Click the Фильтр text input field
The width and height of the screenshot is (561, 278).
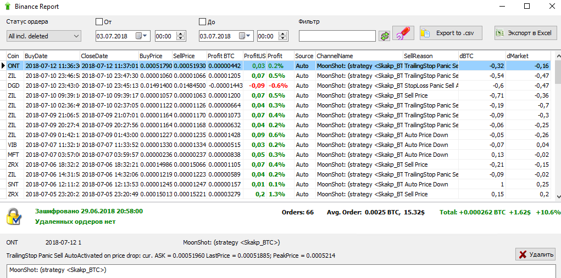[337, 36]
